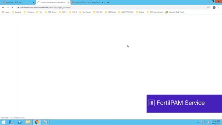Screen dimensions: 222x125
Task: Open the last pinned taskbar application
Action: point(45,122)
